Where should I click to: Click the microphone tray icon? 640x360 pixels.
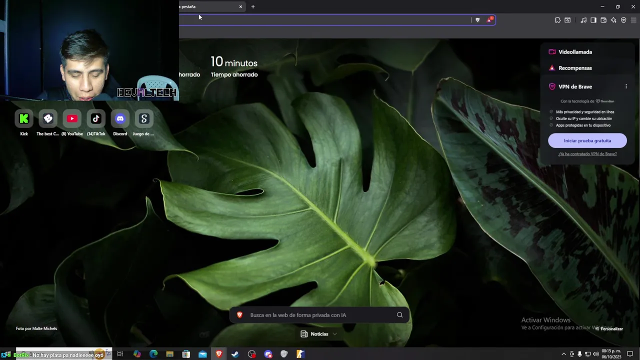579,354
